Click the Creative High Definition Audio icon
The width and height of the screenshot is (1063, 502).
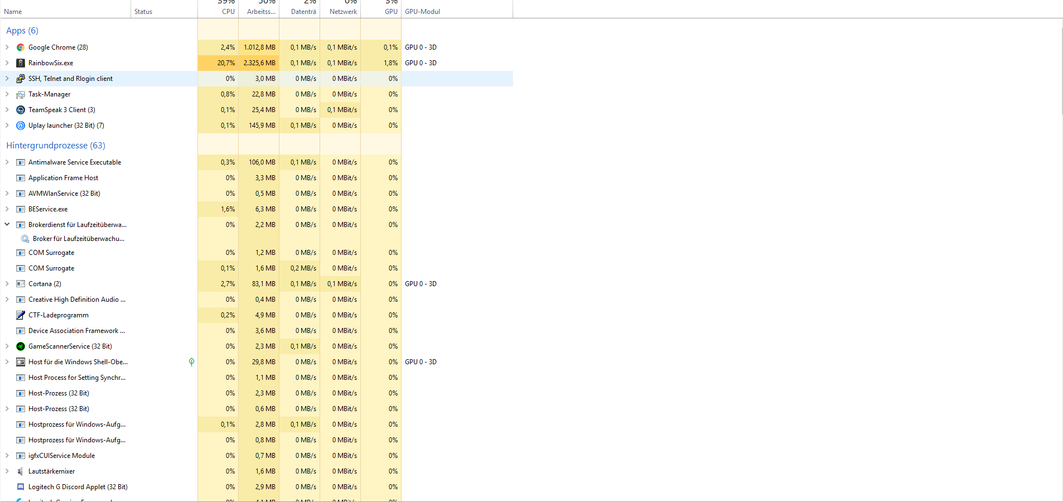(x=21, y=300)
